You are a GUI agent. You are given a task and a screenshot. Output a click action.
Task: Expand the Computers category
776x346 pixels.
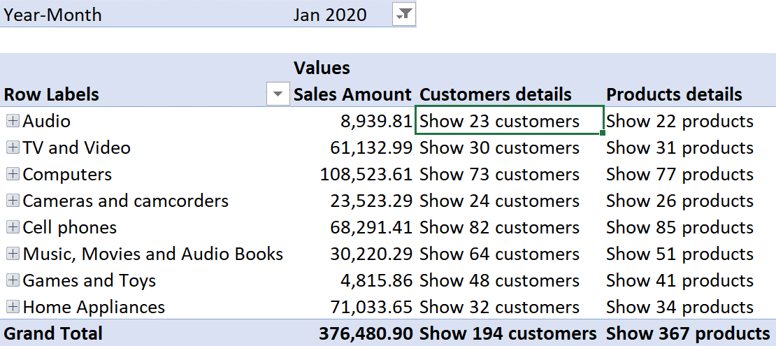13,174
